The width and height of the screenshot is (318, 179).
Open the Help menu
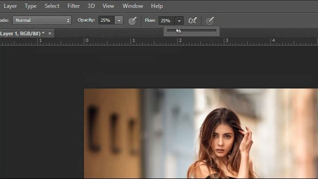tap(157, 6)
